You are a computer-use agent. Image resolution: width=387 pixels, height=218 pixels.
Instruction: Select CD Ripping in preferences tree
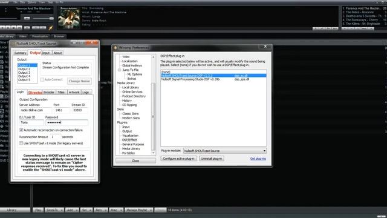[x=129, y=105]
